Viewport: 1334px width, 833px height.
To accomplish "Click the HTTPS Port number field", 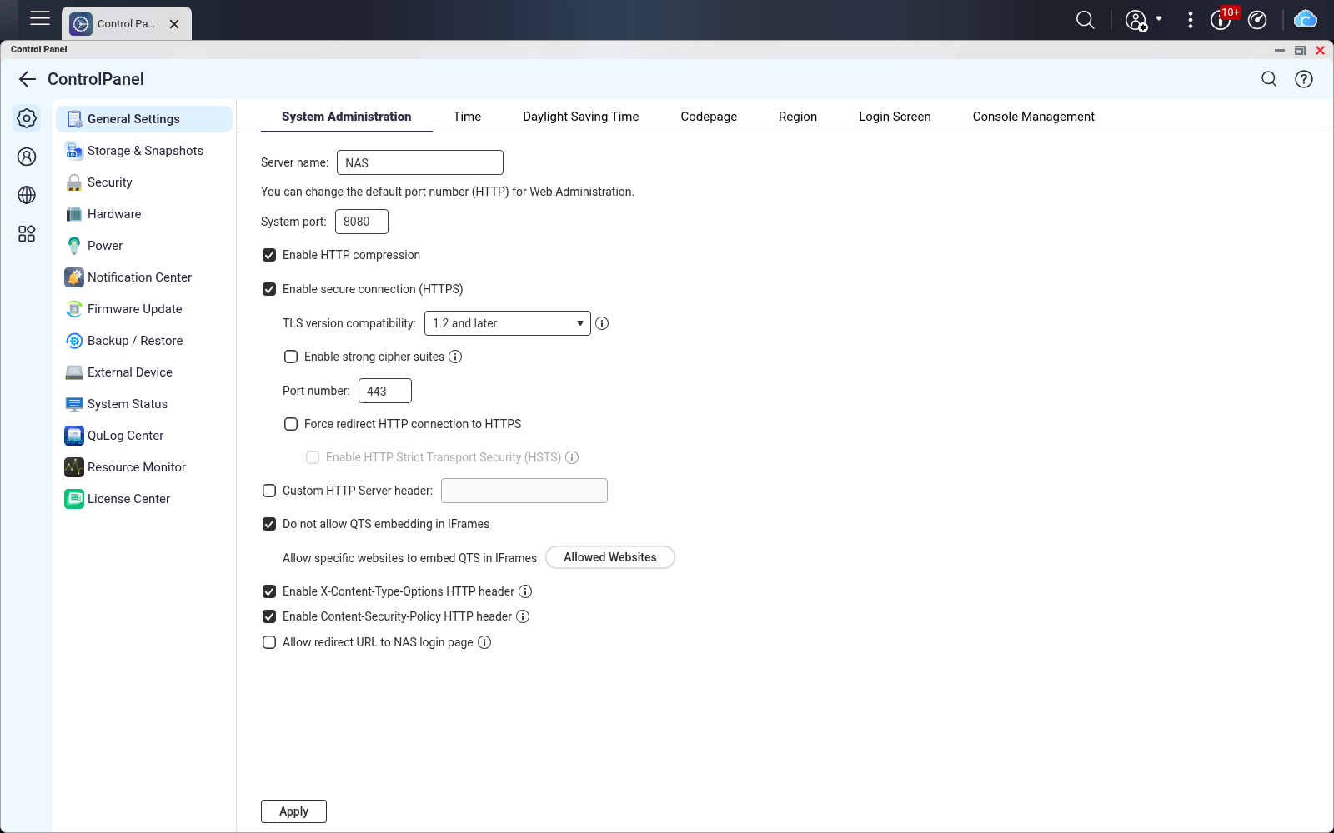I will [x=385, y=391].
